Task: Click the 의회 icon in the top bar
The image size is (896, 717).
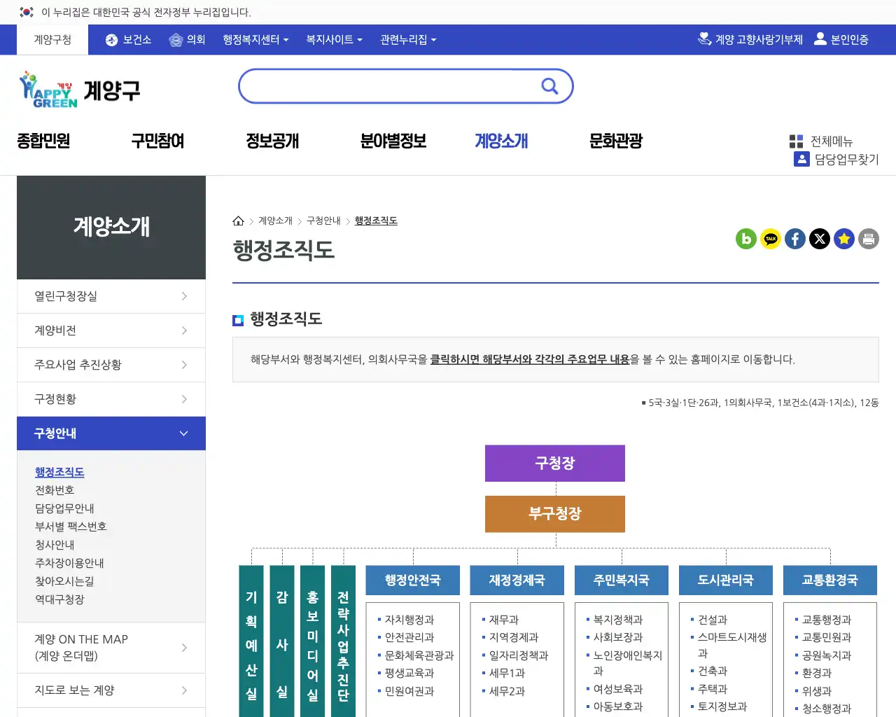Action: pos(174,39)
